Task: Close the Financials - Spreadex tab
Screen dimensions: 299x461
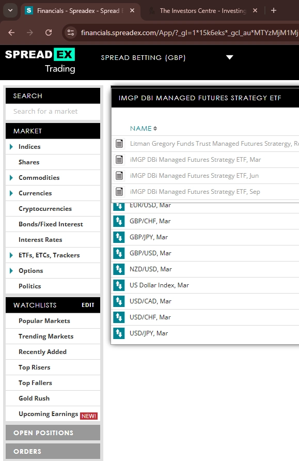Action: 132,10
